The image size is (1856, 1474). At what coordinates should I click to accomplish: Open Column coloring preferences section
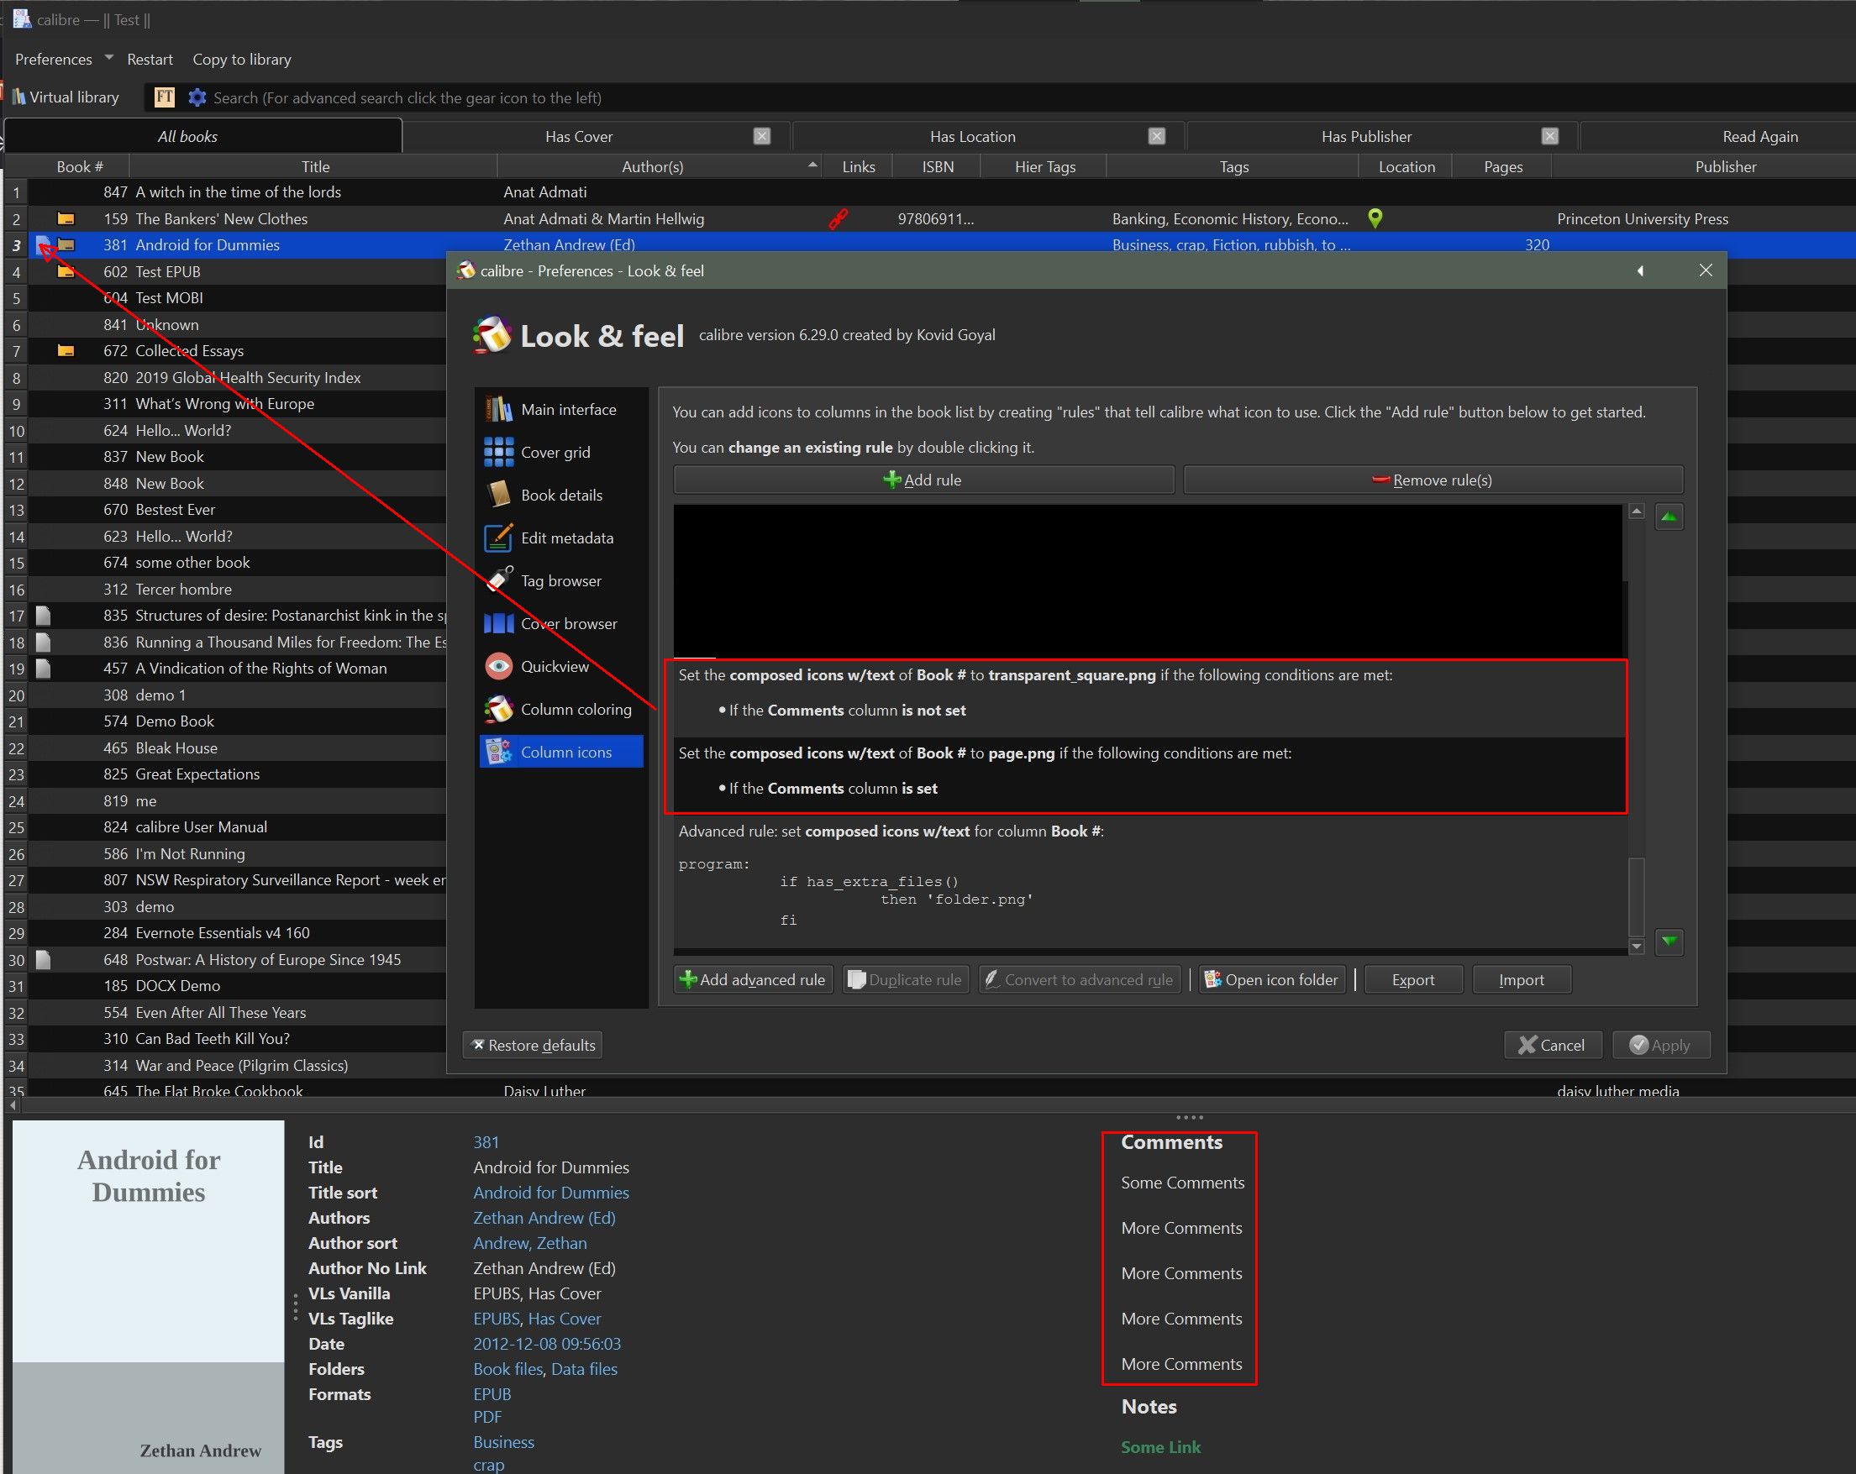click(x=560, y=709)
